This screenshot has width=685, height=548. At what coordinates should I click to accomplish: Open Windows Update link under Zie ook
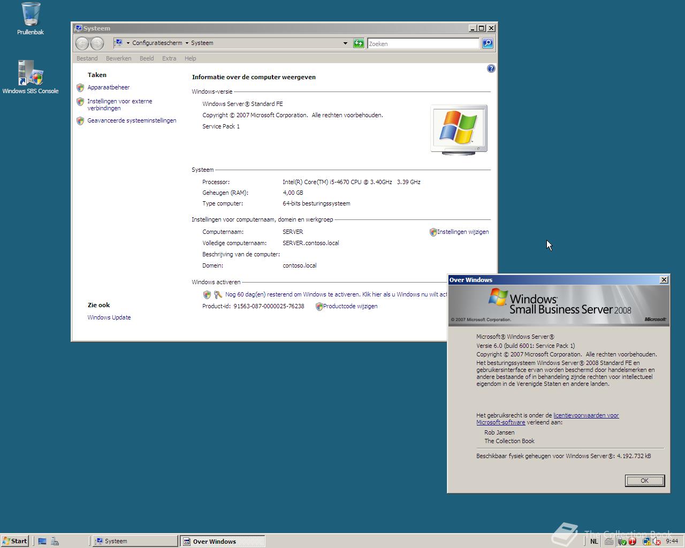tap(109, 317)
